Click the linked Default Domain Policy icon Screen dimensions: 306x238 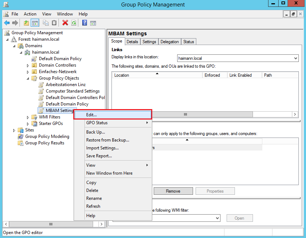[x=34, y=59]
